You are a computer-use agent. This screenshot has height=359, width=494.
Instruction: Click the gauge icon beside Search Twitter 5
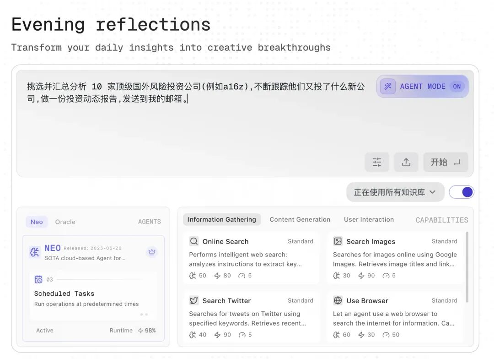(x=242, y=335)
